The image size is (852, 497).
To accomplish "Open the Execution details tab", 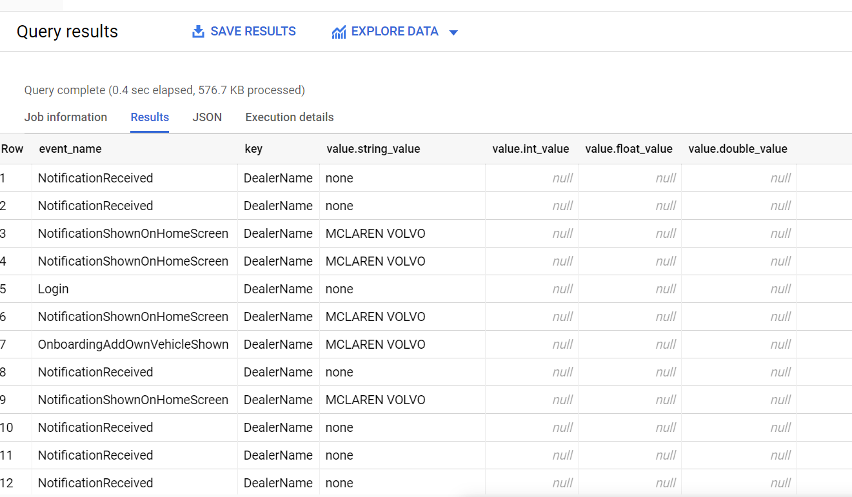I will pos(290,117).
